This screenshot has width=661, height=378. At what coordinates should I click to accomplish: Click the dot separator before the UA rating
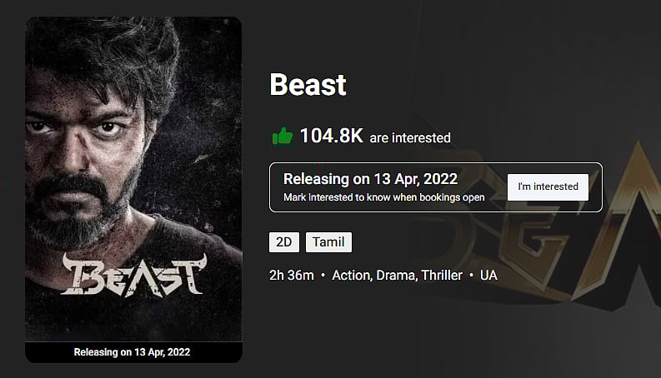pyautogui.click(x=471, y=275)
